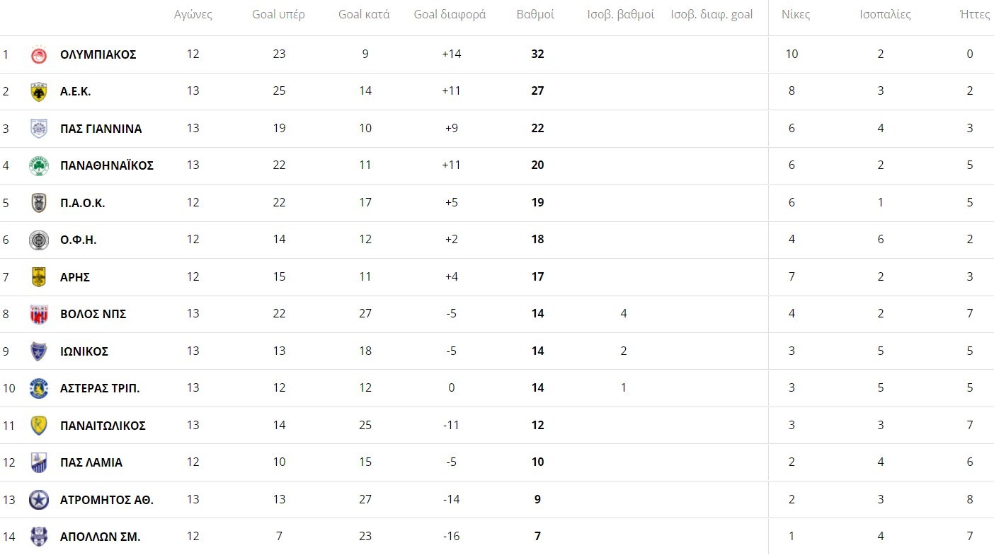Click the ΠΑΝΑΙΤΩΛΙΚΟΣ yellow crest icon
The image size is (994, 555).
[39, 426]
